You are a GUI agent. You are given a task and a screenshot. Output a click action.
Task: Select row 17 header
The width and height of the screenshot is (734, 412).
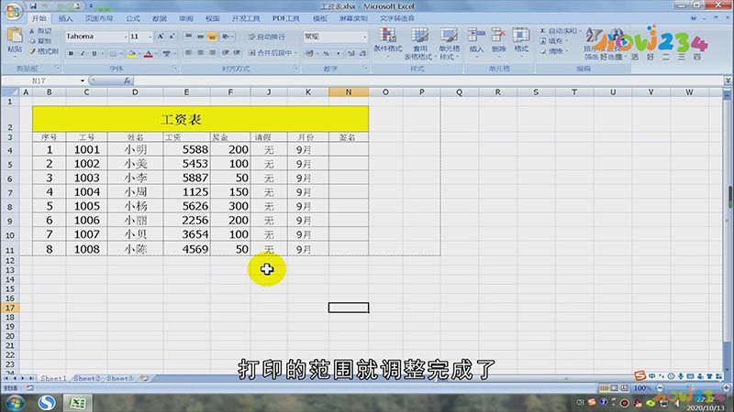point(10,308)
